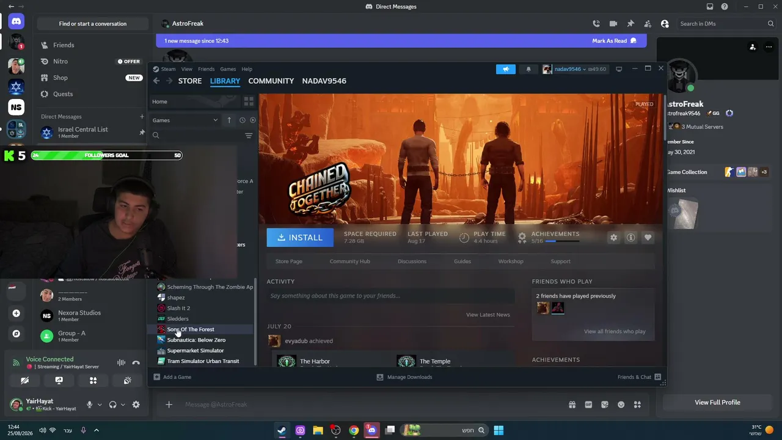Open advanced filters in Steam library search
This screenshot has height=440, width=782.
pyautogui.click(x=249, y=136)
